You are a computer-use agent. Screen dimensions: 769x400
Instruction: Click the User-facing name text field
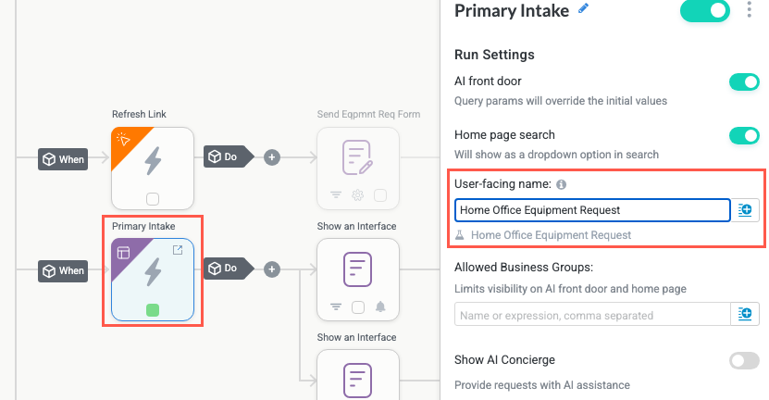coord(592,210)
